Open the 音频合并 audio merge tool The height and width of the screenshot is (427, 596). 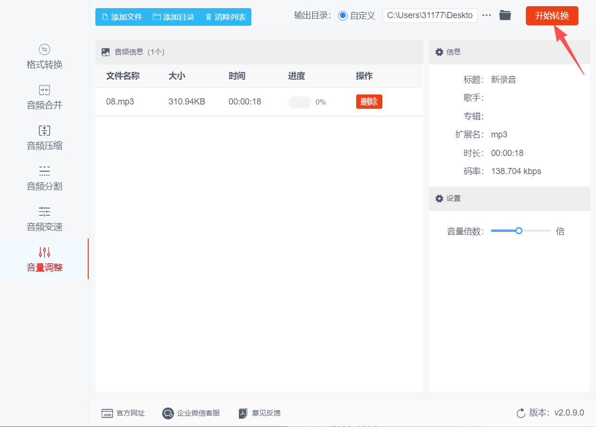tap(44, 97)
